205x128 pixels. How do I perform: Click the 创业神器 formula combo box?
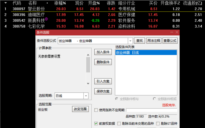coord(95,41)
